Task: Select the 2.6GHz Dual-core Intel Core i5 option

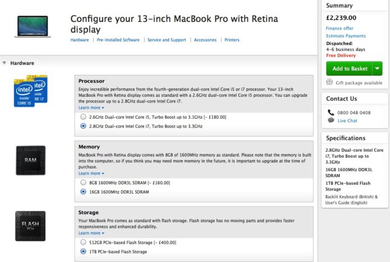Action: (x=83, y=117)
